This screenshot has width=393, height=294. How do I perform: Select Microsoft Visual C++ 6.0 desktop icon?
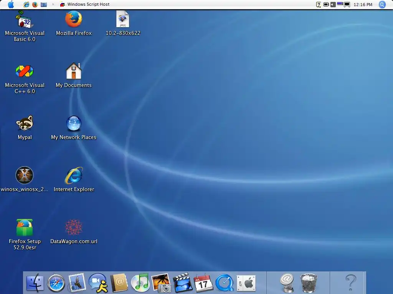[x=24, y=71]
